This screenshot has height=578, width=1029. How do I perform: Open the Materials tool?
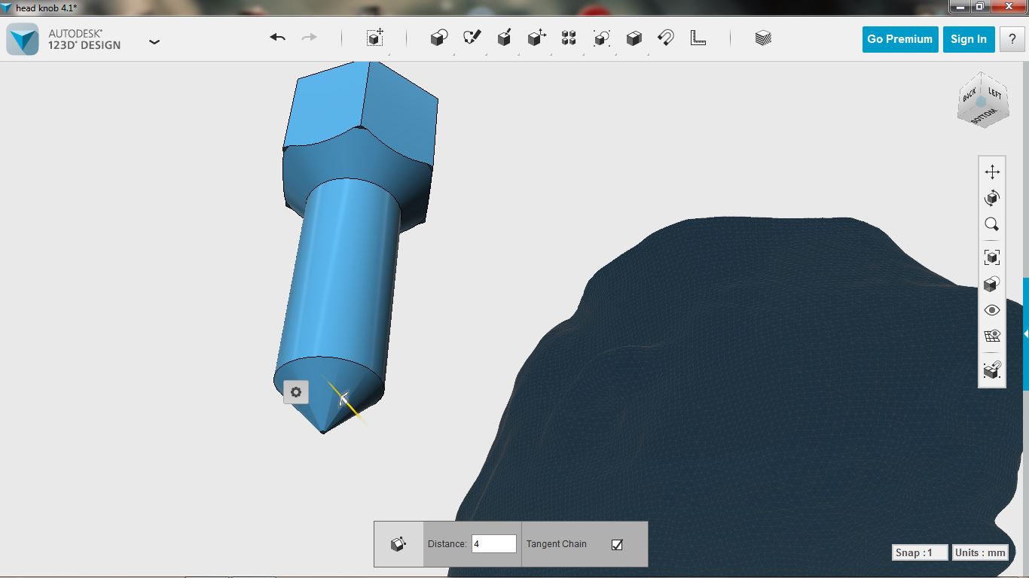point(763,38)
